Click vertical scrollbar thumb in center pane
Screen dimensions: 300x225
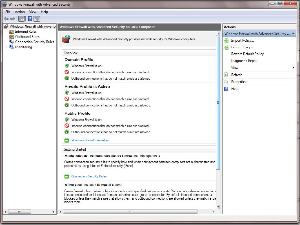coord(218,103)
